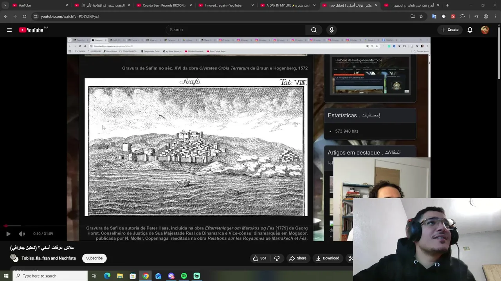This screenshot has height=281, width=501.
Task: Go to YouTube home via logo
Action: click(x=31, y=30)
